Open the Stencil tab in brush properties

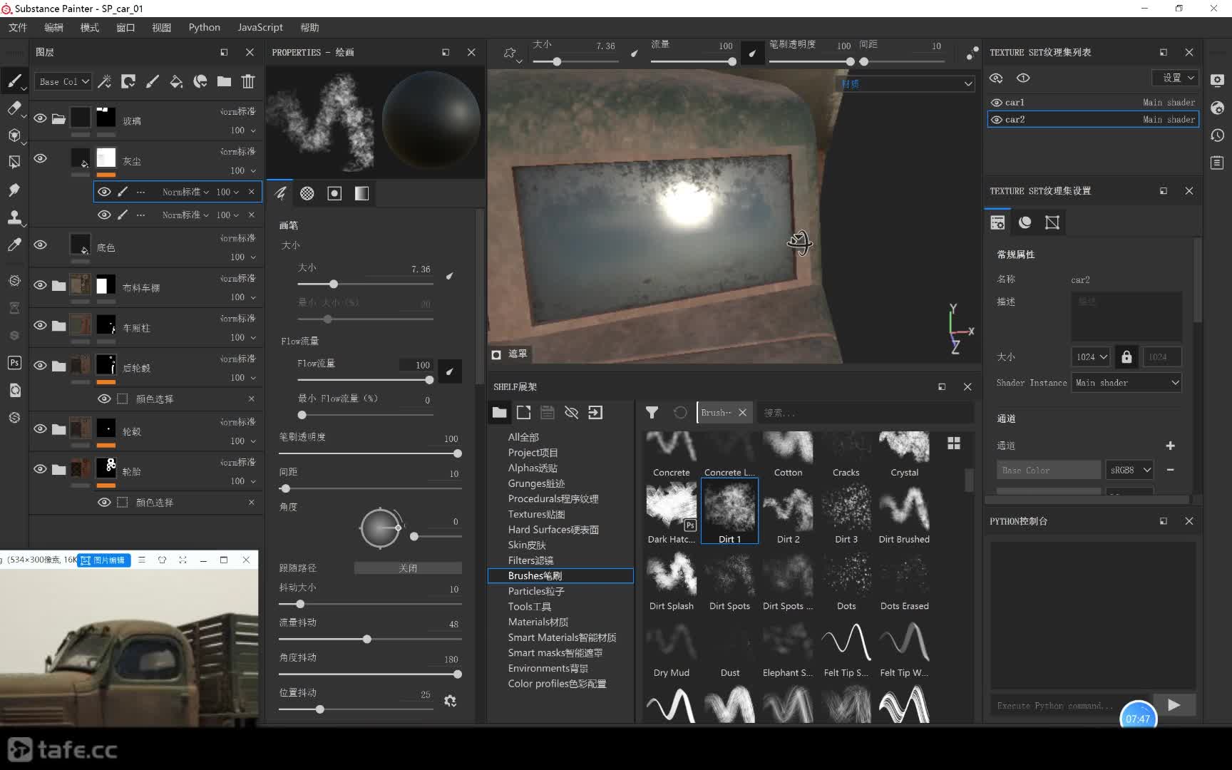click(334, 193)
